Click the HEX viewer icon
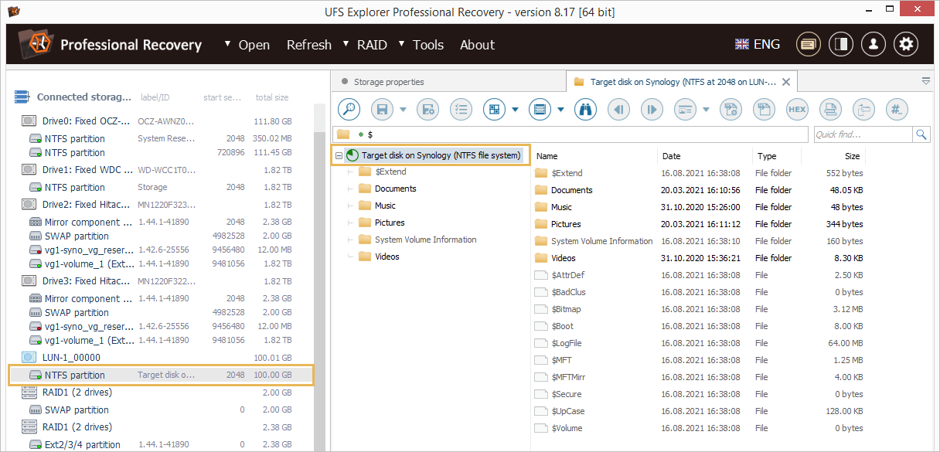The image size is (940, 452). click(797, 110)
